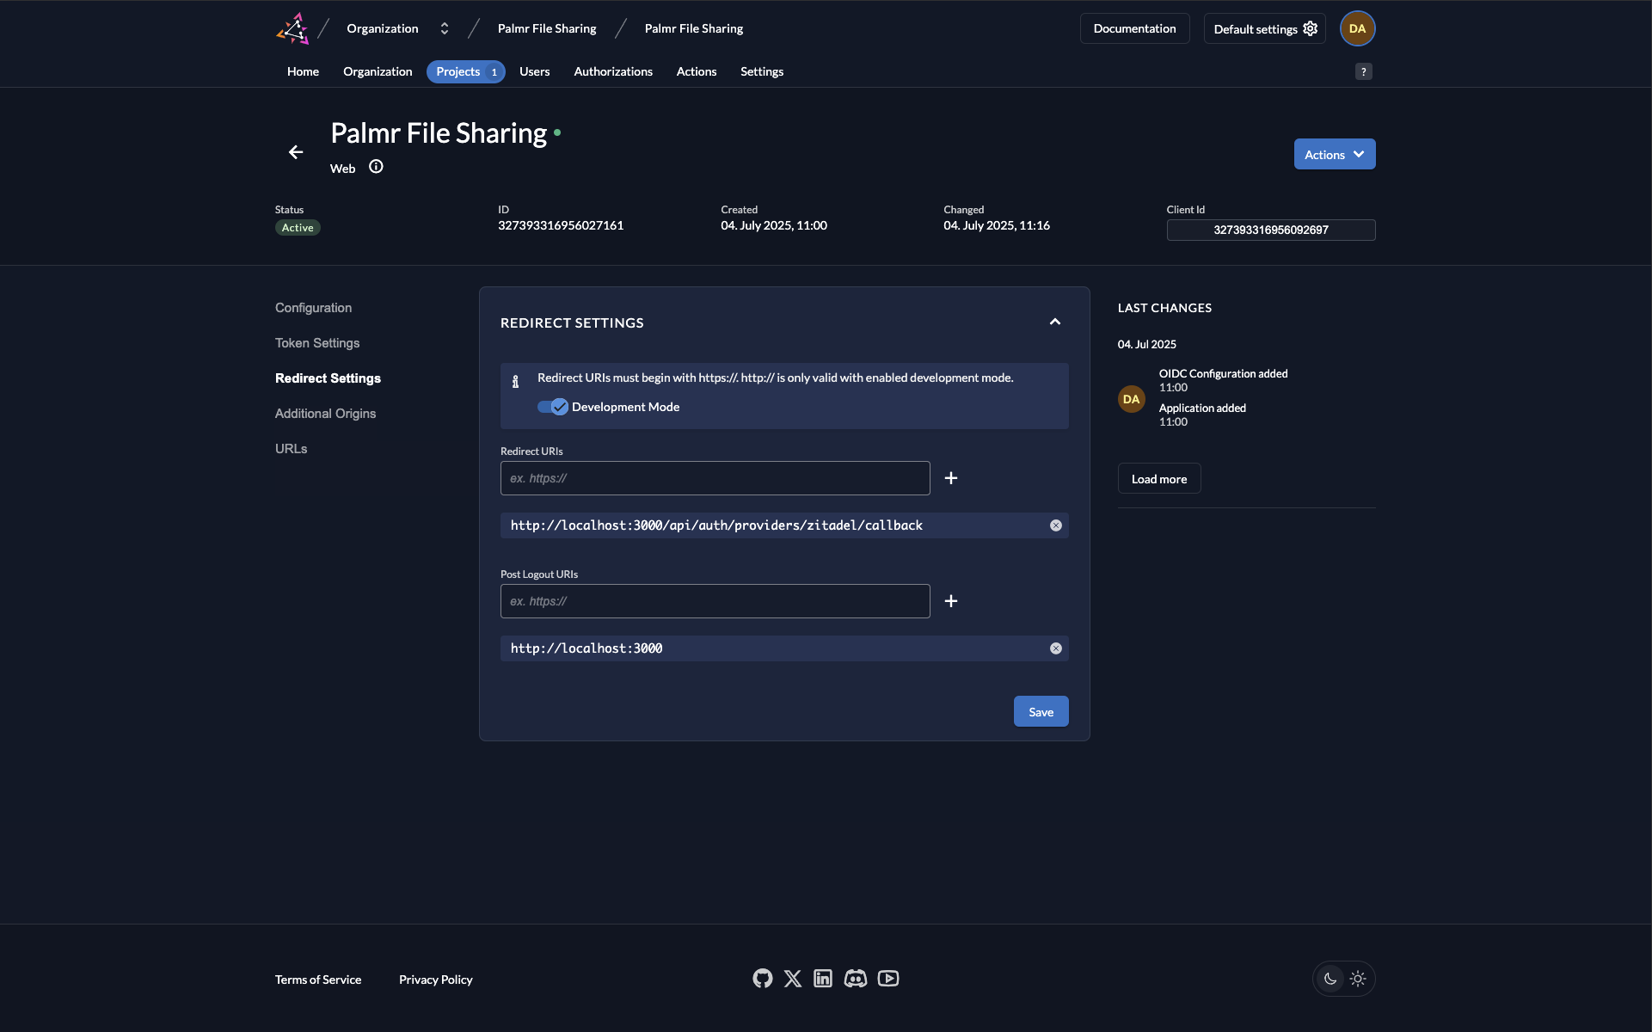
Task: Open the Users tab
Action: pyautogui.click(x=534, y=71)
